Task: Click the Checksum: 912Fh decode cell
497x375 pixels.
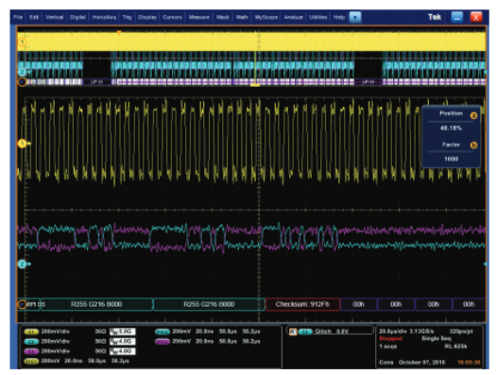Action: (x=302, y=304)
